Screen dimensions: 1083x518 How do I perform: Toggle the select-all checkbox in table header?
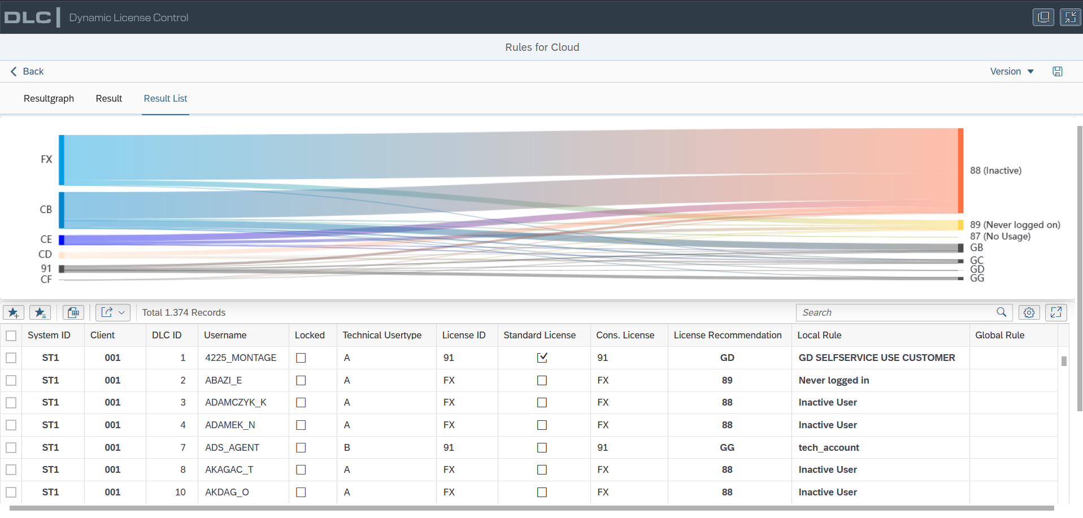click(11, 336)
